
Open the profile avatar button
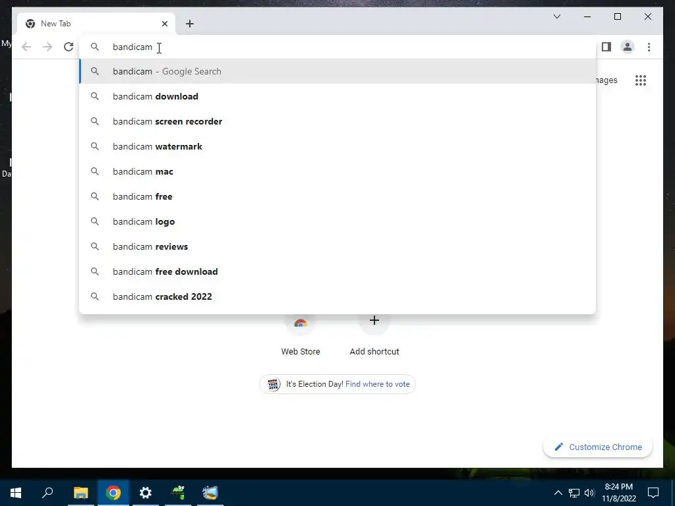pyautogui.click(x=628, y=47)
